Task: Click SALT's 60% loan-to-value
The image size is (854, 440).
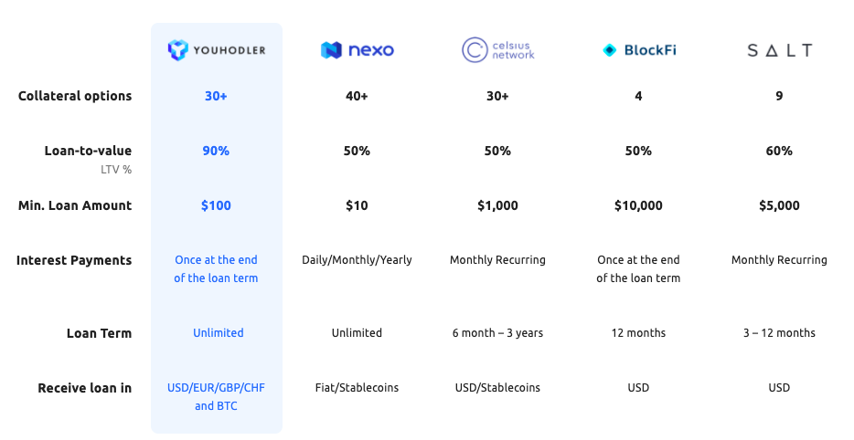Action: pos(779,151)
